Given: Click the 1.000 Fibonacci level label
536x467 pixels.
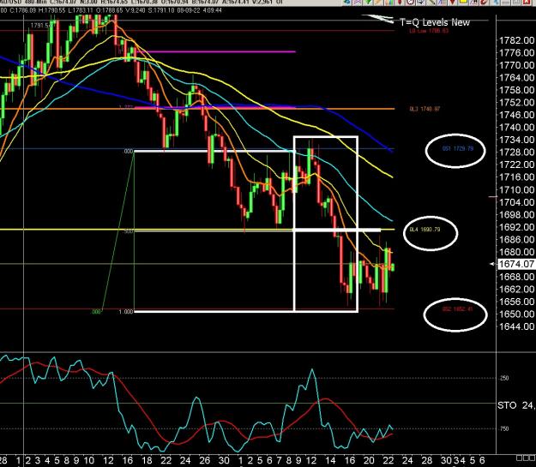Looking at the screenshot, I should (x=125, y=312).
